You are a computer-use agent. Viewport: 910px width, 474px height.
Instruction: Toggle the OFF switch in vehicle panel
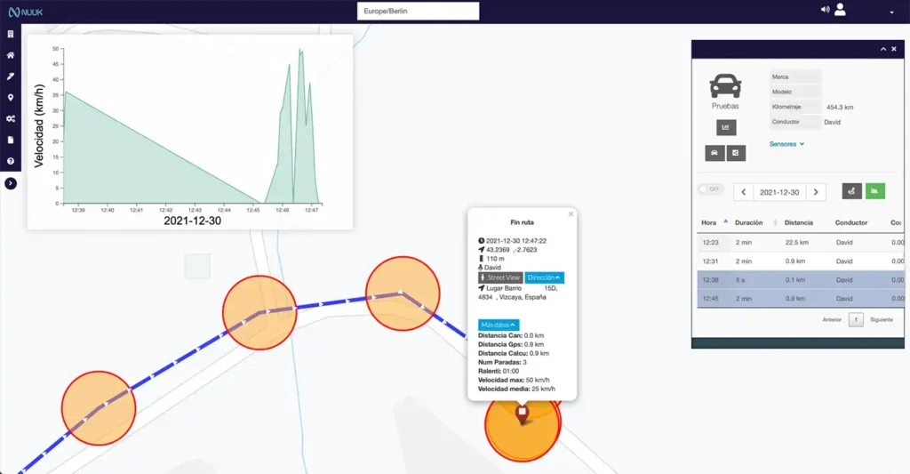pos(709,189)
